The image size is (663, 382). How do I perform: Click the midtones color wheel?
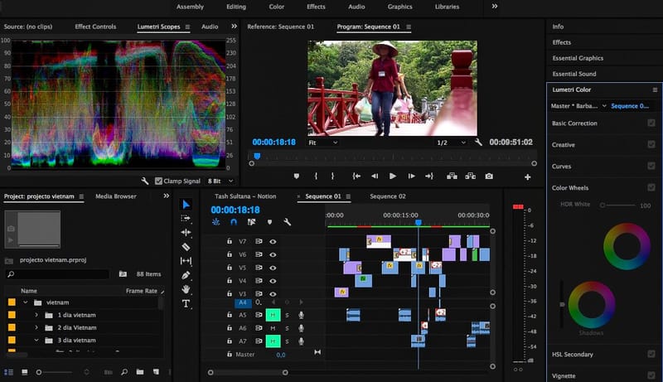[627, 246]
